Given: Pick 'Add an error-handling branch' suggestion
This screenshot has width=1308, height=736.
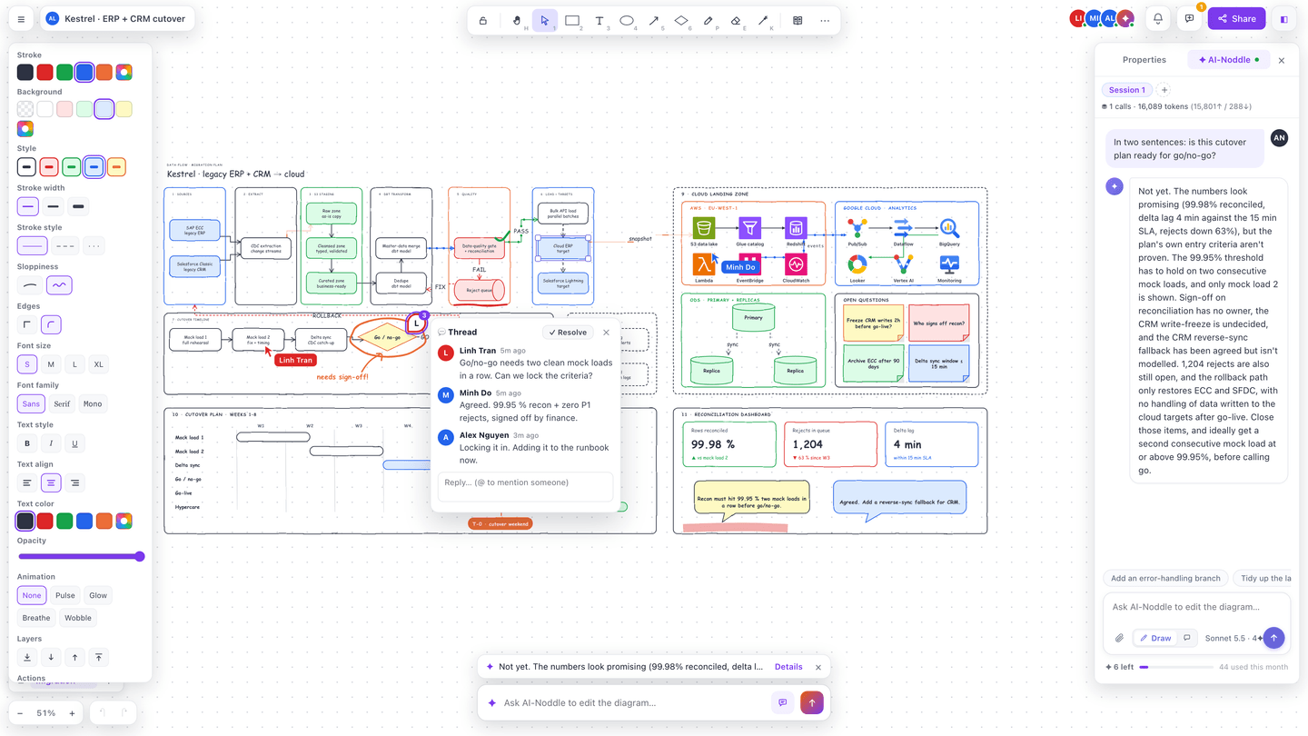Looking at the screenshot, I should (x=1166, y=578).
